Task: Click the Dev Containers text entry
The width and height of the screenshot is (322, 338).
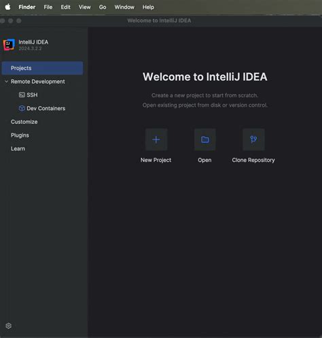Action: [46, 108]
